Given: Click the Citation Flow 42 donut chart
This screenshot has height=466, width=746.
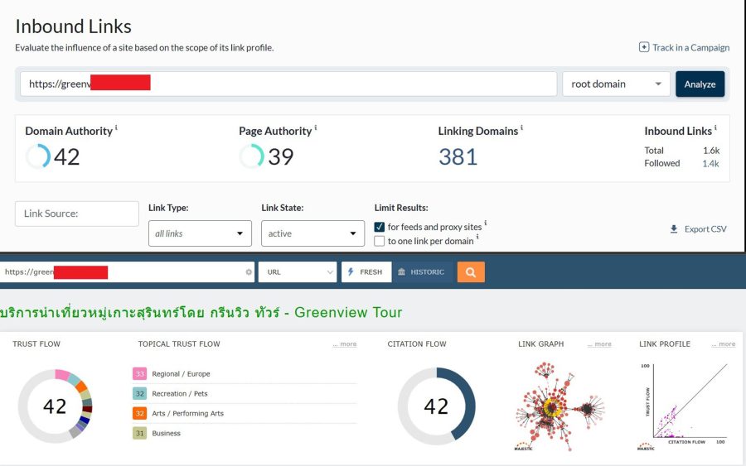Looking at the screenshot, I should click(x=436, y=406).
